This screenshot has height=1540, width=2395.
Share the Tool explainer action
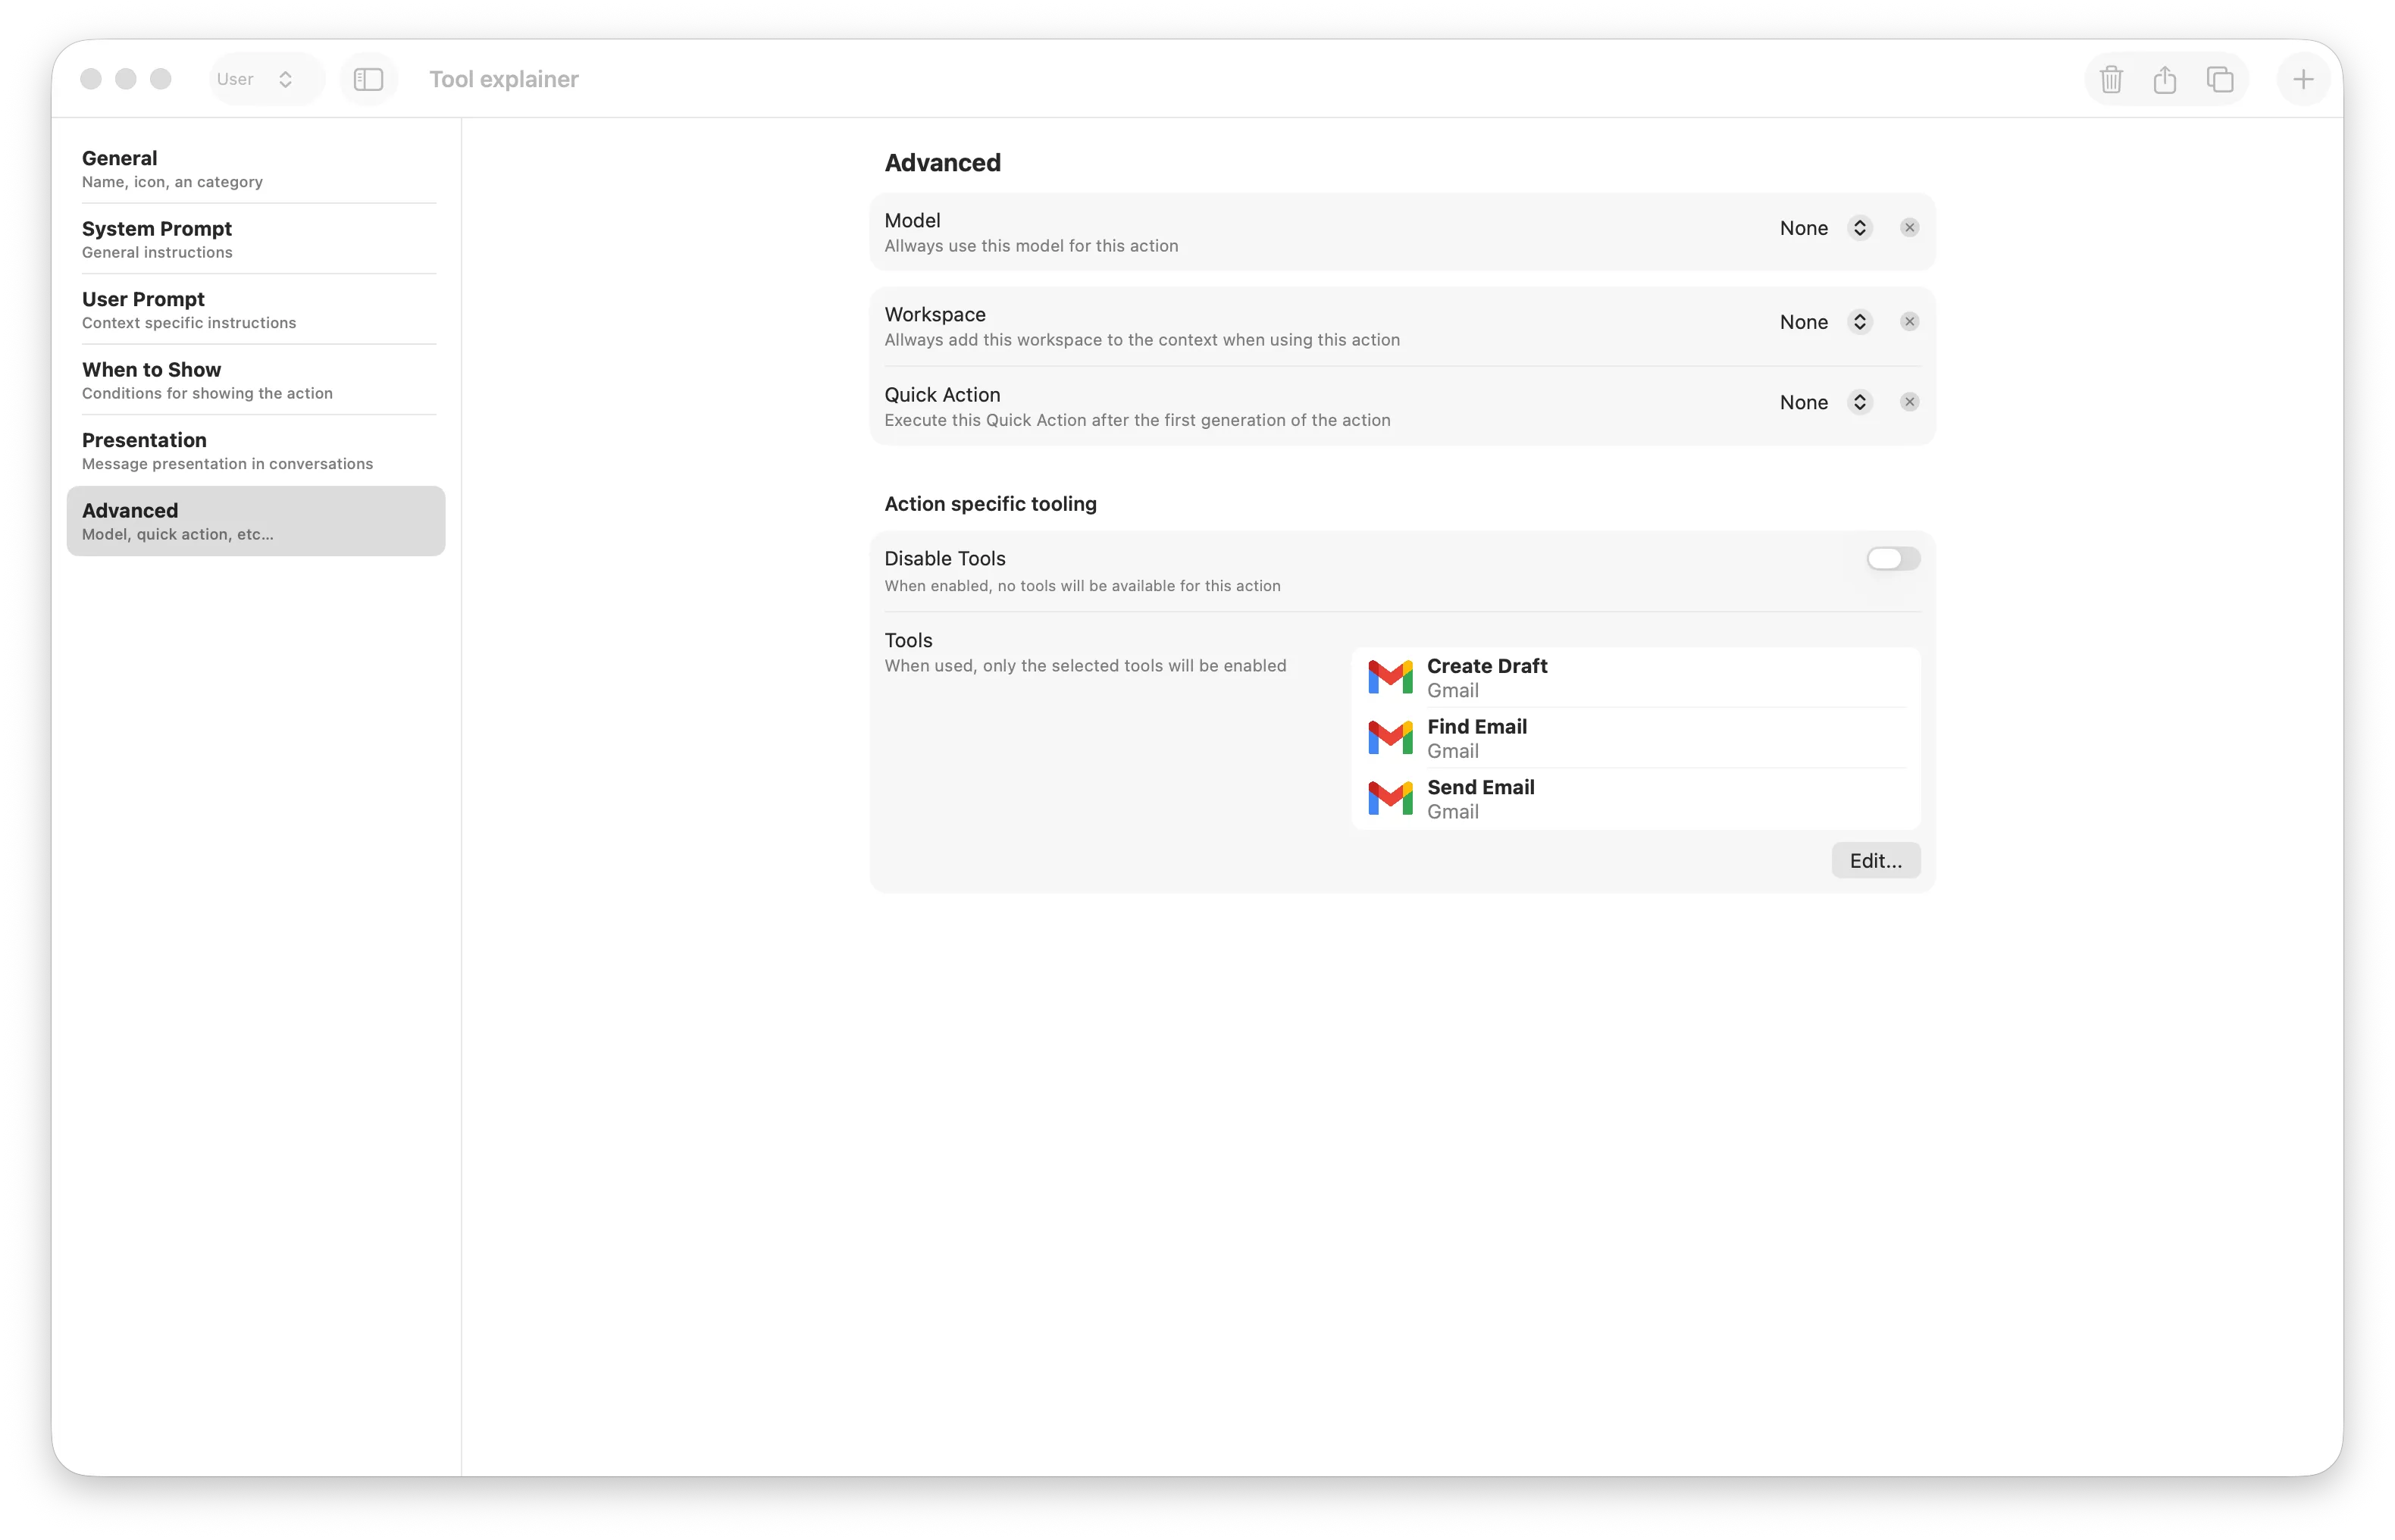coord(2165,79)
